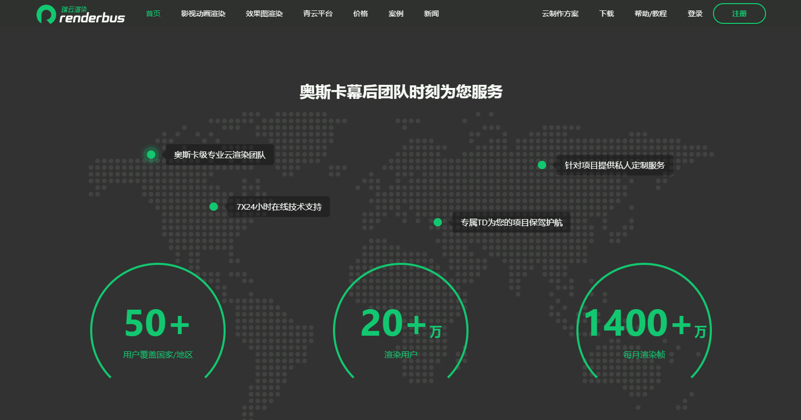Screen dimensions: 801x420
Task: Go to 青云平台 page
Action: click(318, 14)
